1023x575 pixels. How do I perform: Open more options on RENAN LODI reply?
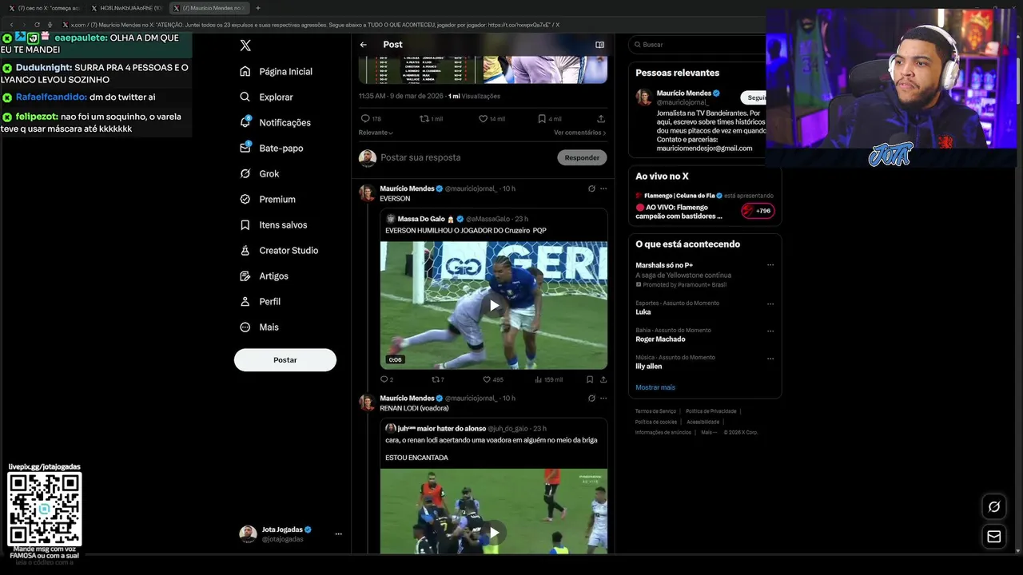pyautogui.click(x=603, y=398)
